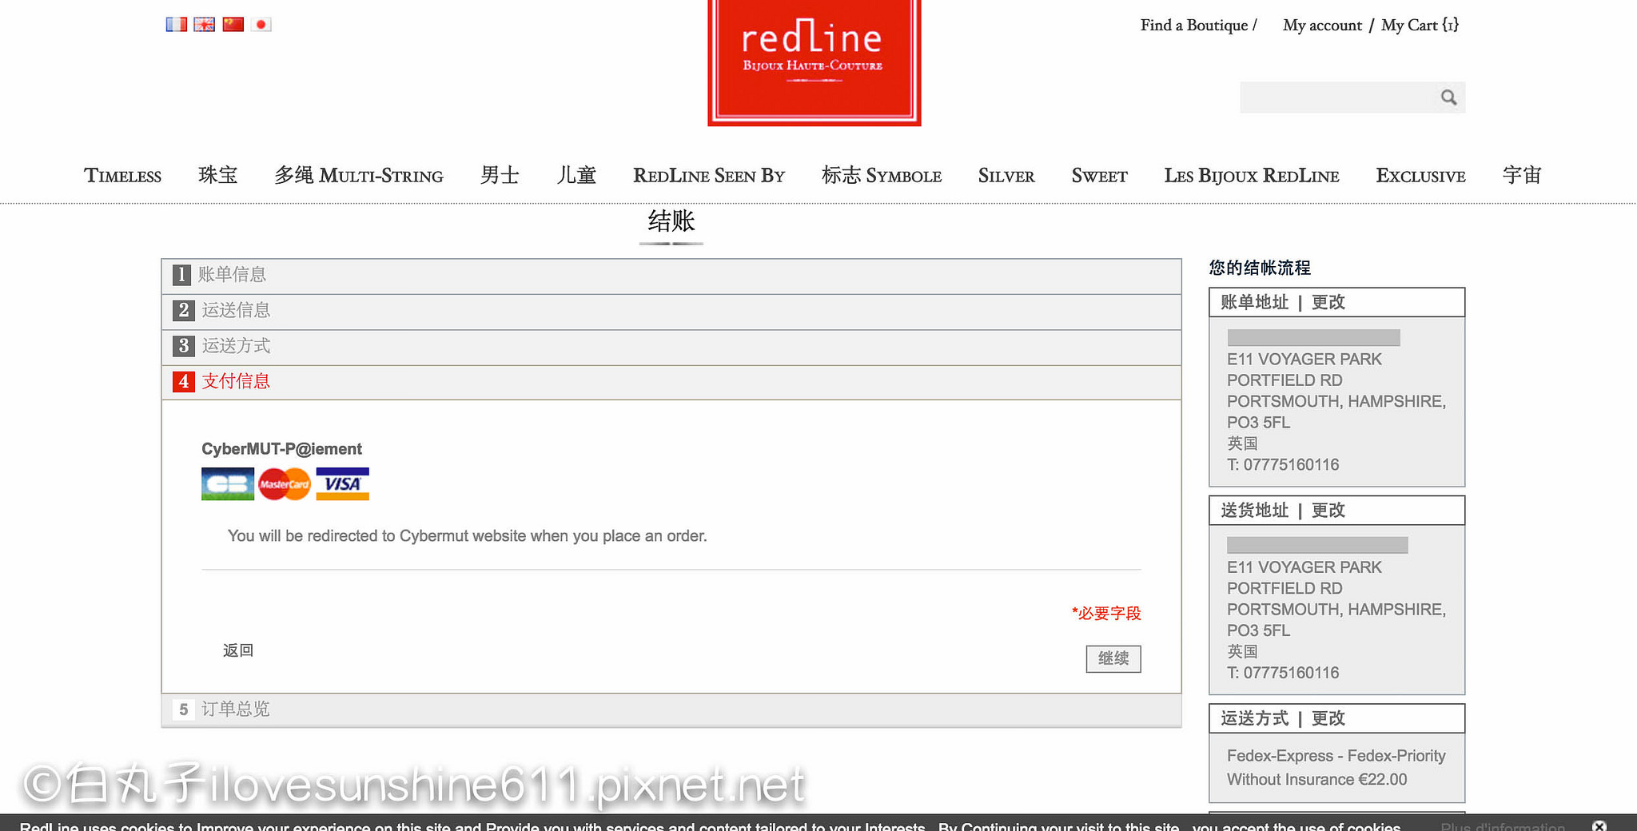The image size is (1637, 831).
Task: Open Find a Boutique link
Action: pos(1193,26)
